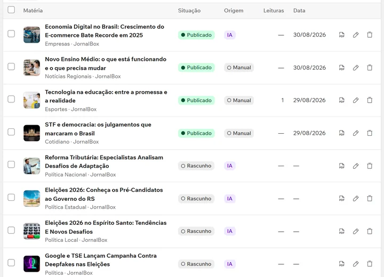Delete the 'STF e democracia' article
Image resolution: width=384 pixels, height=277 pixels.
pyautogui.click(x=370, y=133)
